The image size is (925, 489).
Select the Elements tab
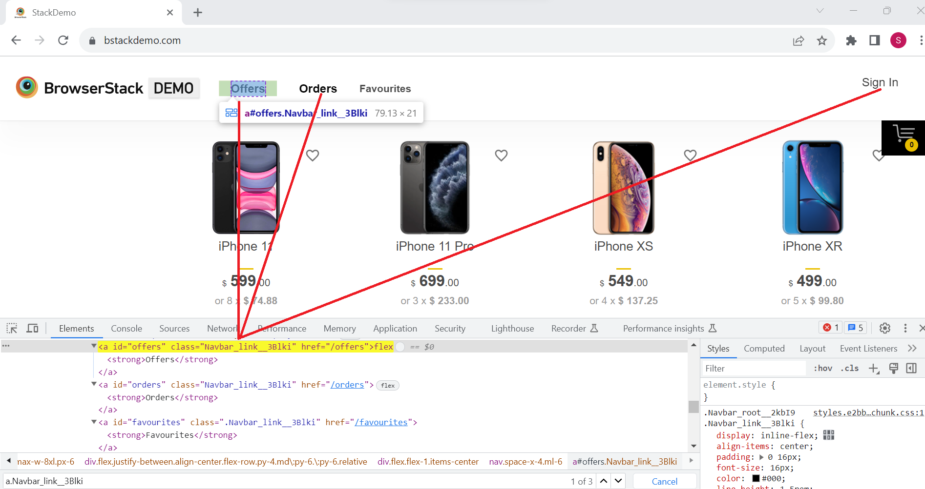tap(76, 329)
